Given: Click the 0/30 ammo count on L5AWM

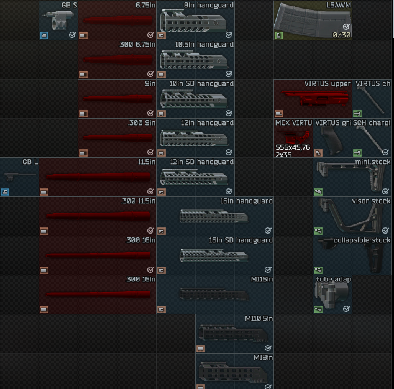Looking at the screenshot, I should [x=341, y=35].
